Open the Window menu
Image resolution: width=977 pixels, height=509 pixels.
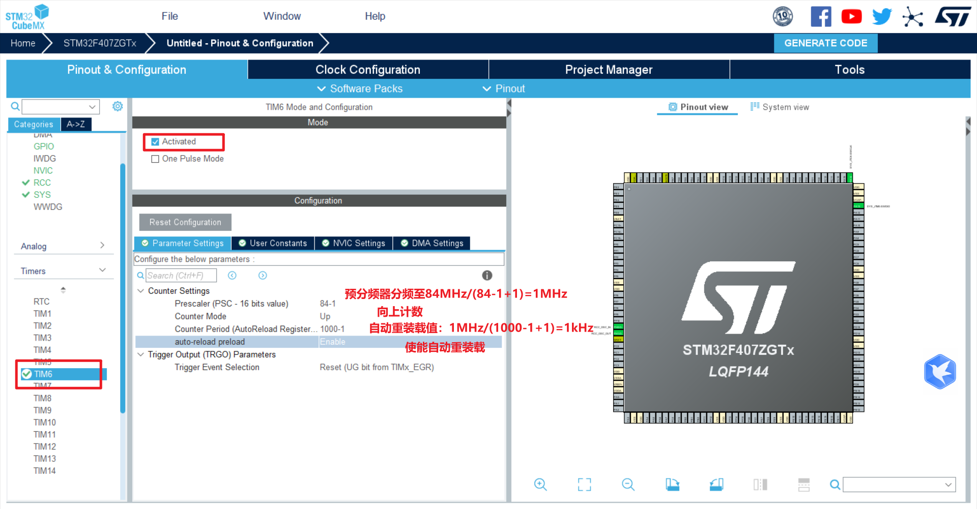pos(282,16)
